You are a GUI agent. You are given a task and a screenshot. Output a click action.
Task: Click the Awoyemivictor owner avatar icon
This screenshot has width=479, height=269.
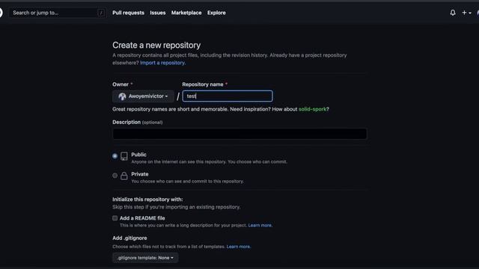122,96
